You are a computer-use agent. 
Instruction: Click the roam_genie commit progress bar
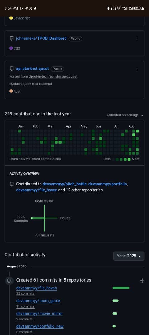(x=115, y=301)
